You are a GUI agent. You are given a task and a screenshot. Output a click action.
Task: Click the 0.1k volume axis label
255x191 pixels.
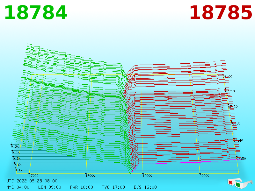click(19, 170)
